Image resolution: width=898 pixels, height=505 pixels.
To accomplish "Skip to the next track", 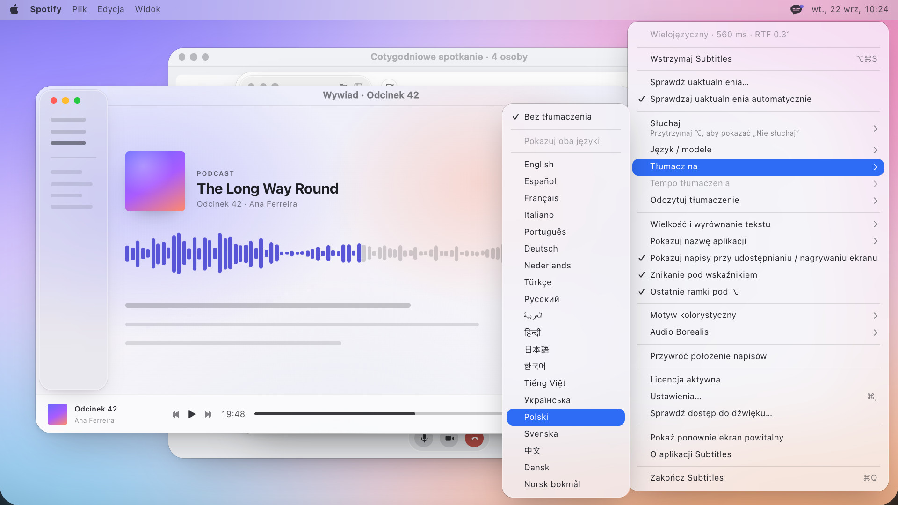I will point(208,414).
